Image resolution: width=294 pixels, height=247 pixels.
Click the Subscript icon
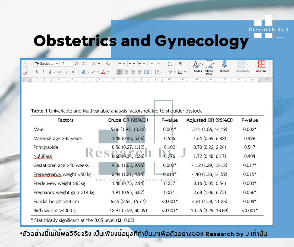tap(67, 72)
